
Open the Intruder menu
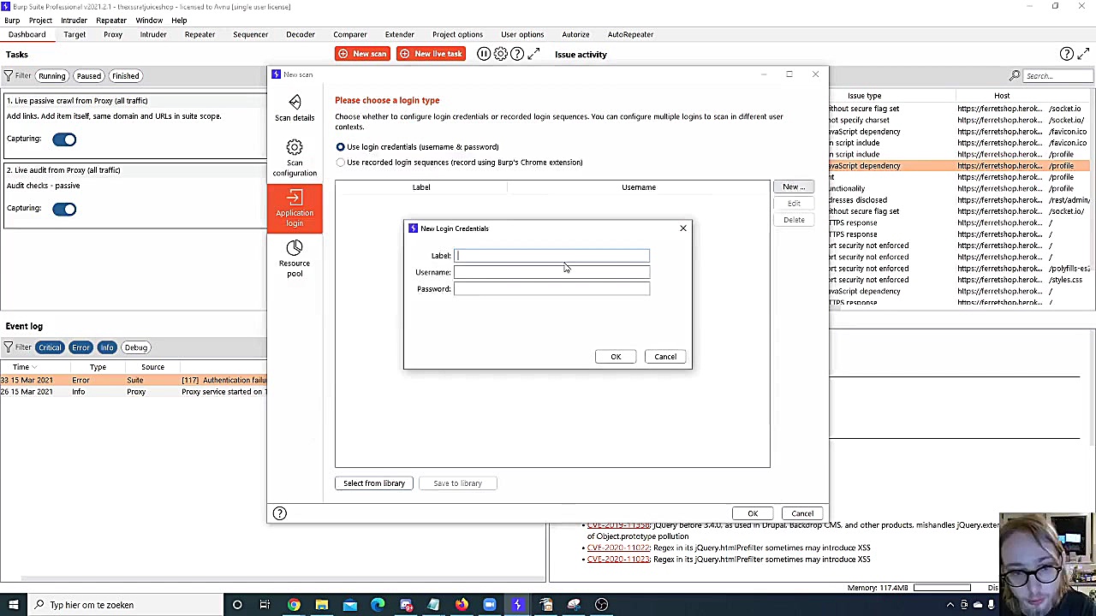click(x=74, y=21)
